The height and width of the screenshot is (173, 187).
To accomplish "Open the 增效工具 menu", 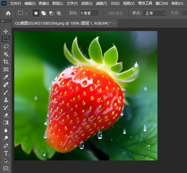I will point(145,3).
